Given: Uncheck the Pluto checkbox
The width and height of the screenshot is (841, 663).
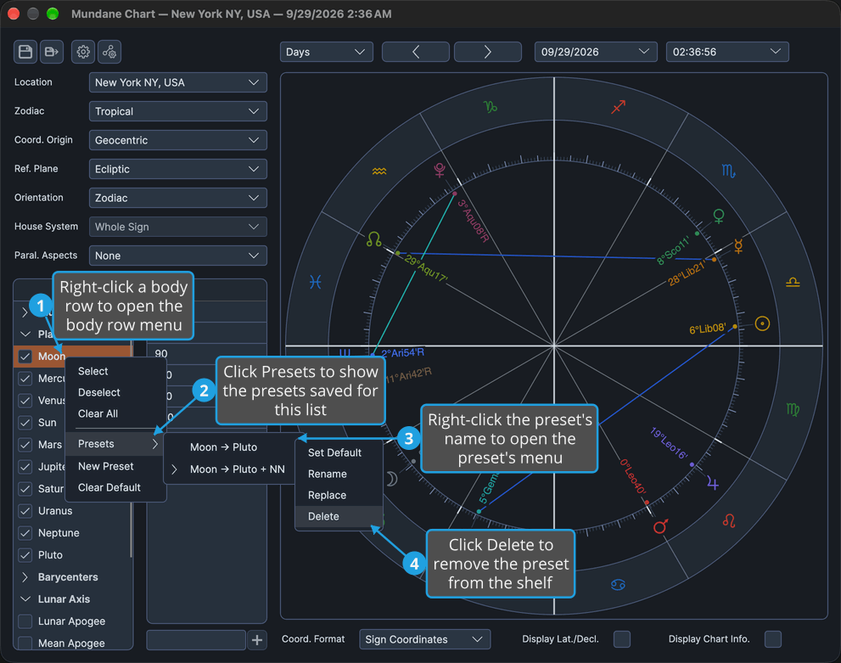Looking at the screenshot, I should pyautogui.click(x=25, y=555).
